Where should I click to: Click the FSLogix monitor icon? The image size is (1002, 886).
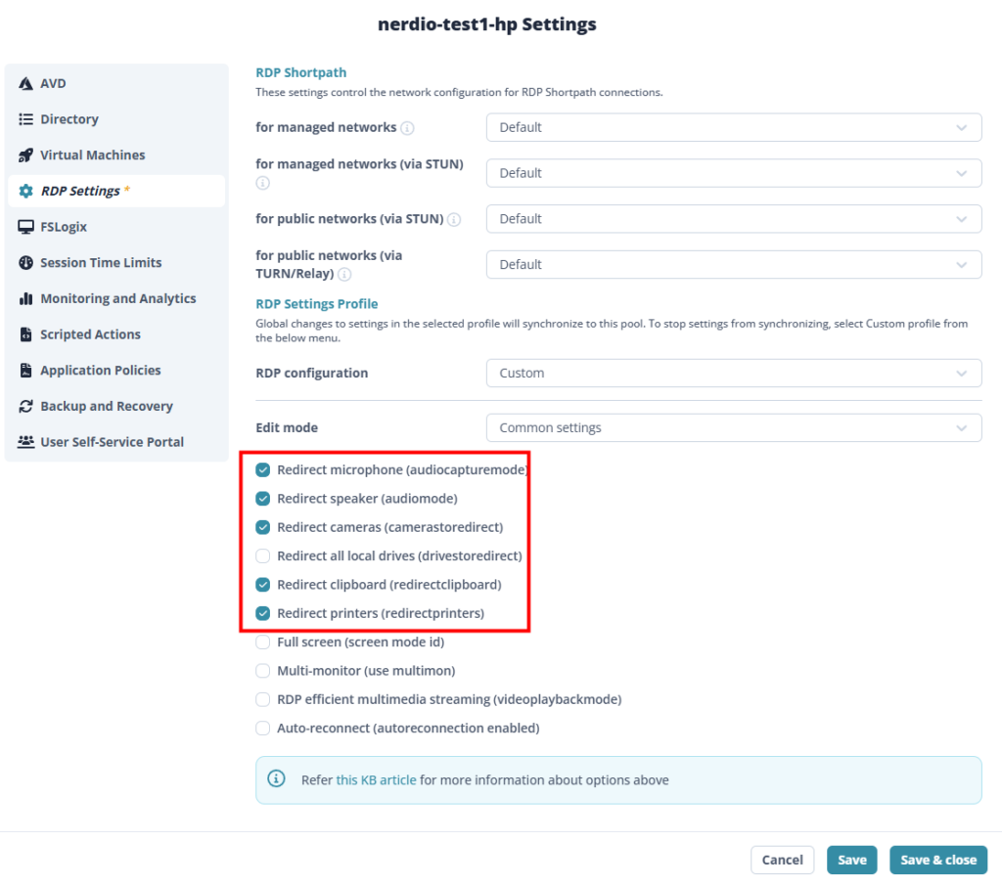[25, 227]
